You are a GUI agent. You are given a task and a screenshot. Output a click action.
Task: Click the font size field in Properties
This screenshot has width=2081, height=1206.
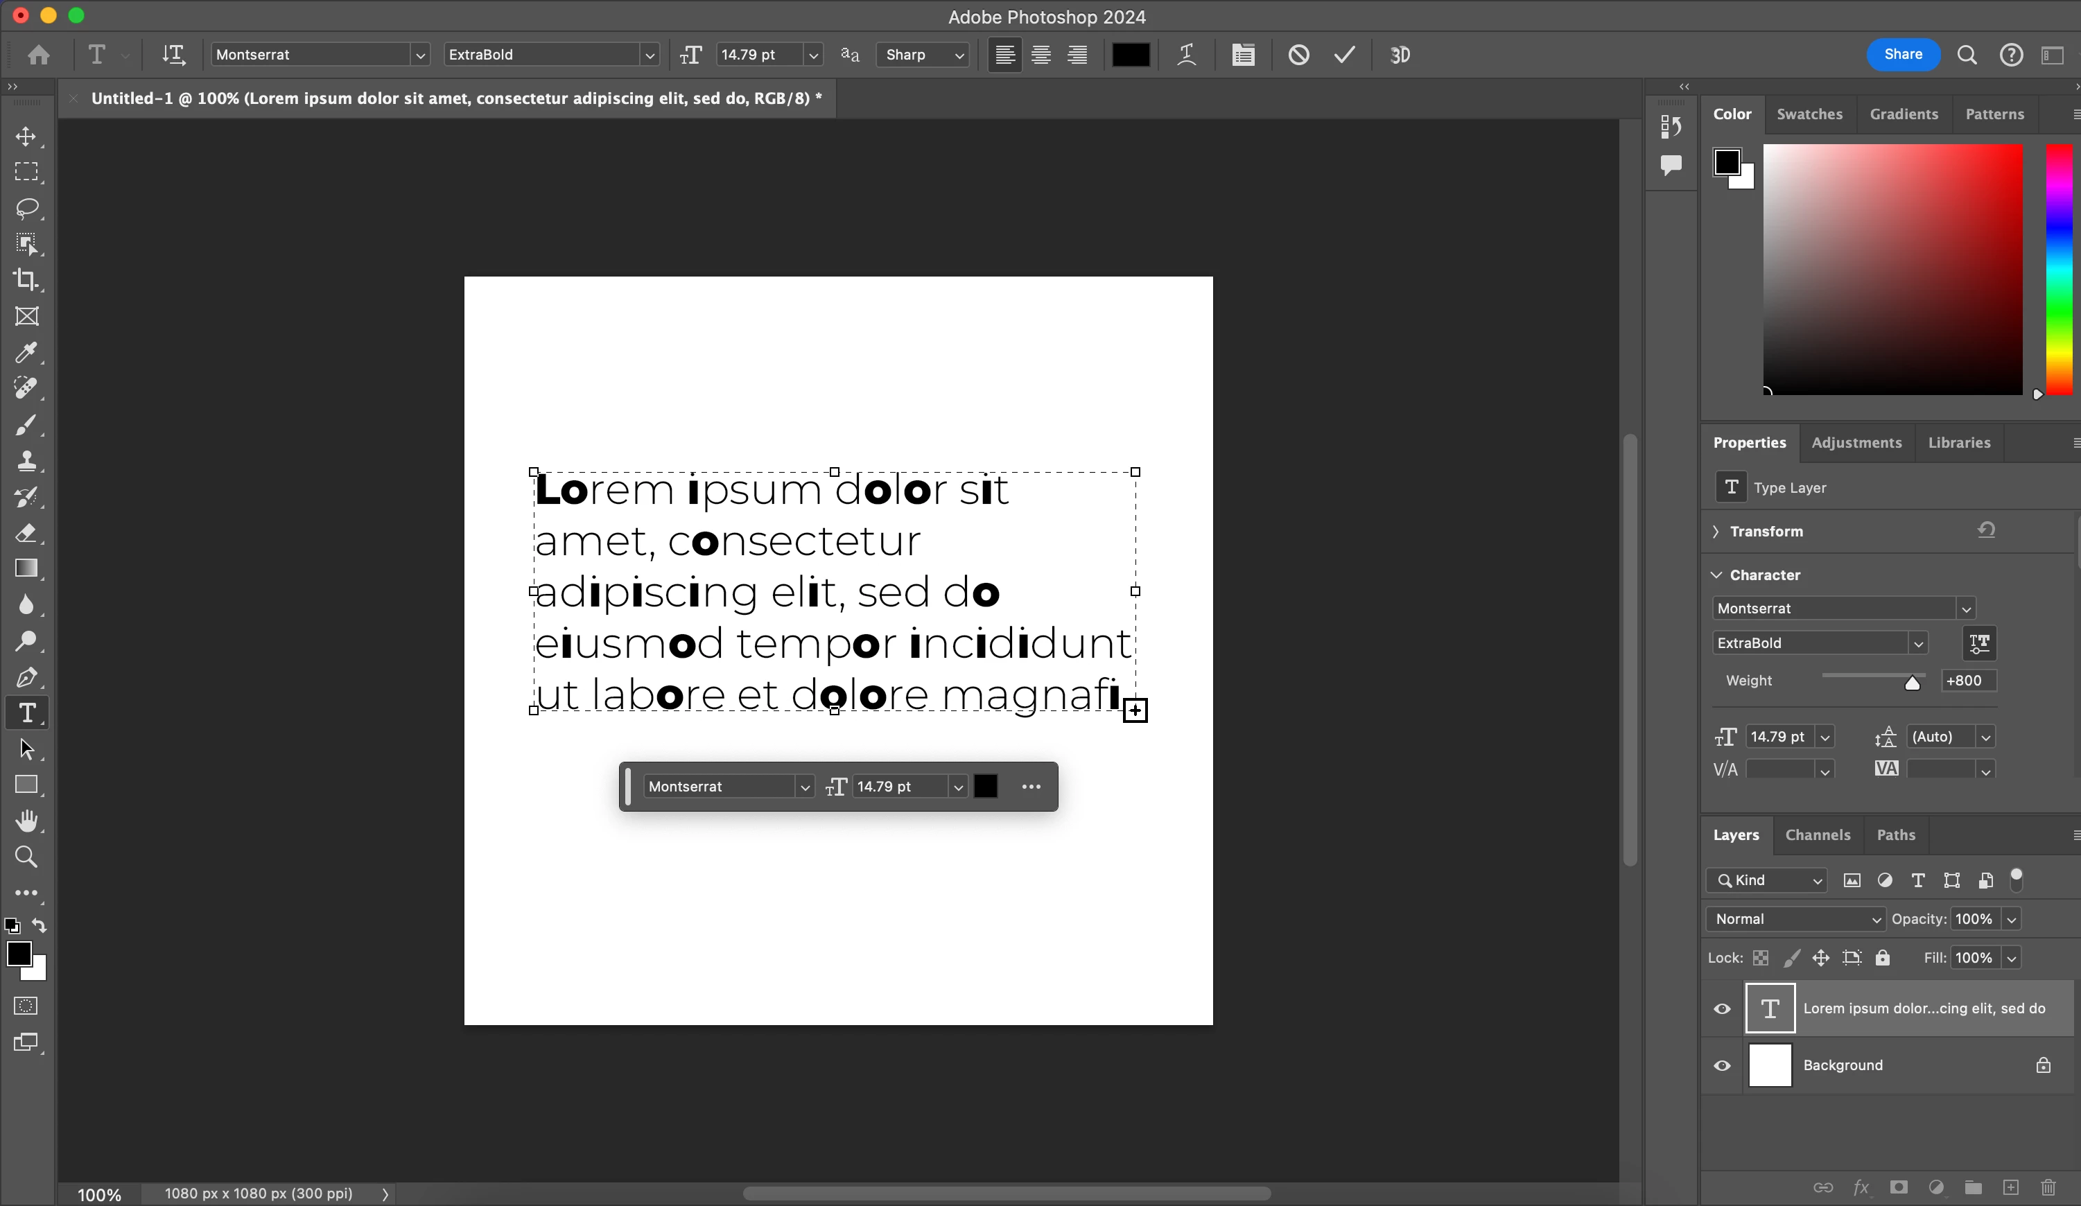click(1777, 736)
